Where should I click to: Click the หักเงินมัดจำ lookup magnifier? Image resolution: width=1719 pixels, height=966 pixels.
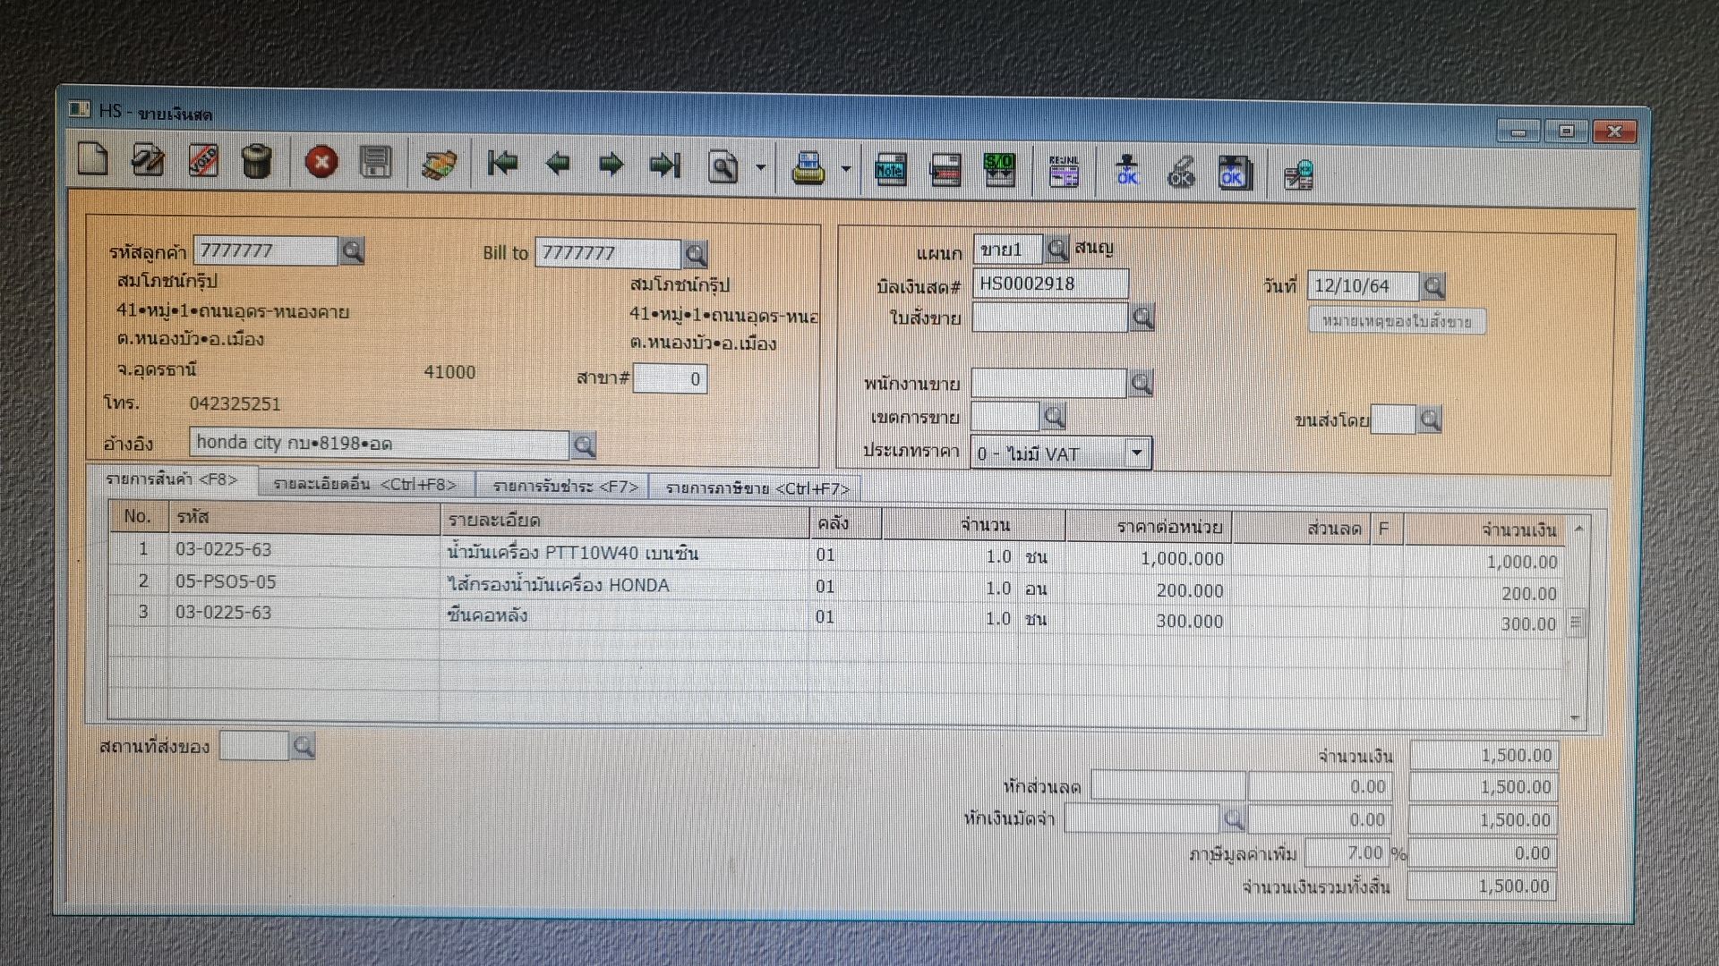(x=1234, y=819)
